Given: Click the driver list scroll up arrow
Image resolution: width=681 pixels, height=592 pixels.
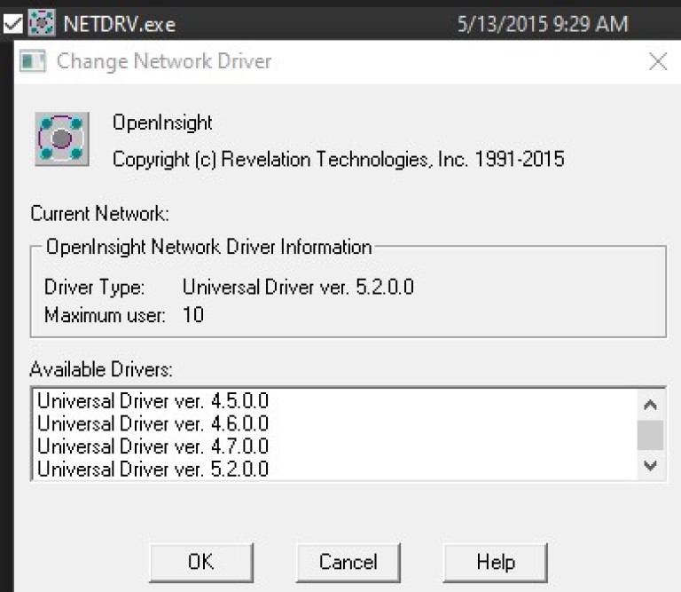Looking at the screenshot, I should pos(650,405).
